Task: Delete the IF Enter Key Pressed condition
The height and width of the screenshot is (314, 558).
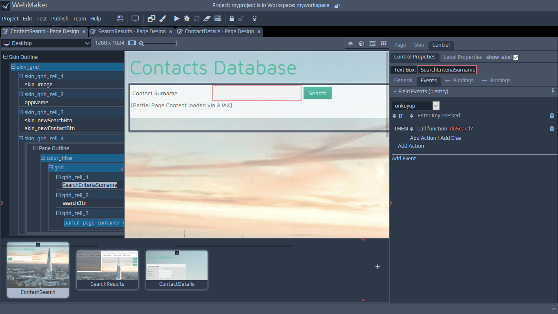Action: [x=552, y=116]
